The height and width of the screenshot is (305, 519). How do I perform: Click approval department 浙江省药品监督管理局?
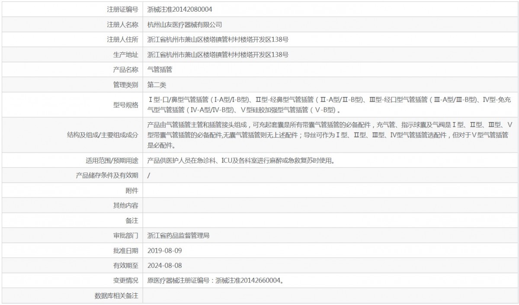(x=179, y=236)
